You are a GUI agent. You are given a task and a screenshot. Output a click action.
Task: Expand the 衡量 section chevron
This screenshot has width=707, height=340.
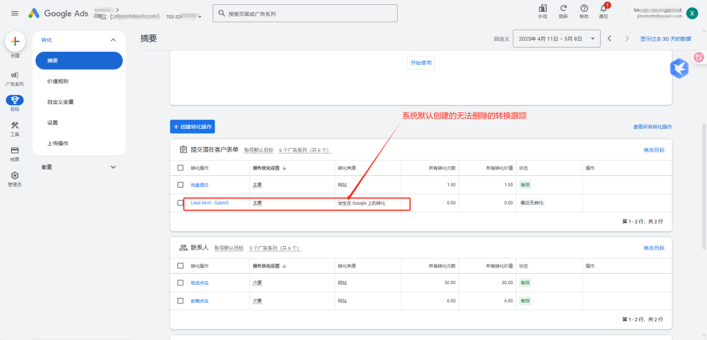[x=113, y=167]
